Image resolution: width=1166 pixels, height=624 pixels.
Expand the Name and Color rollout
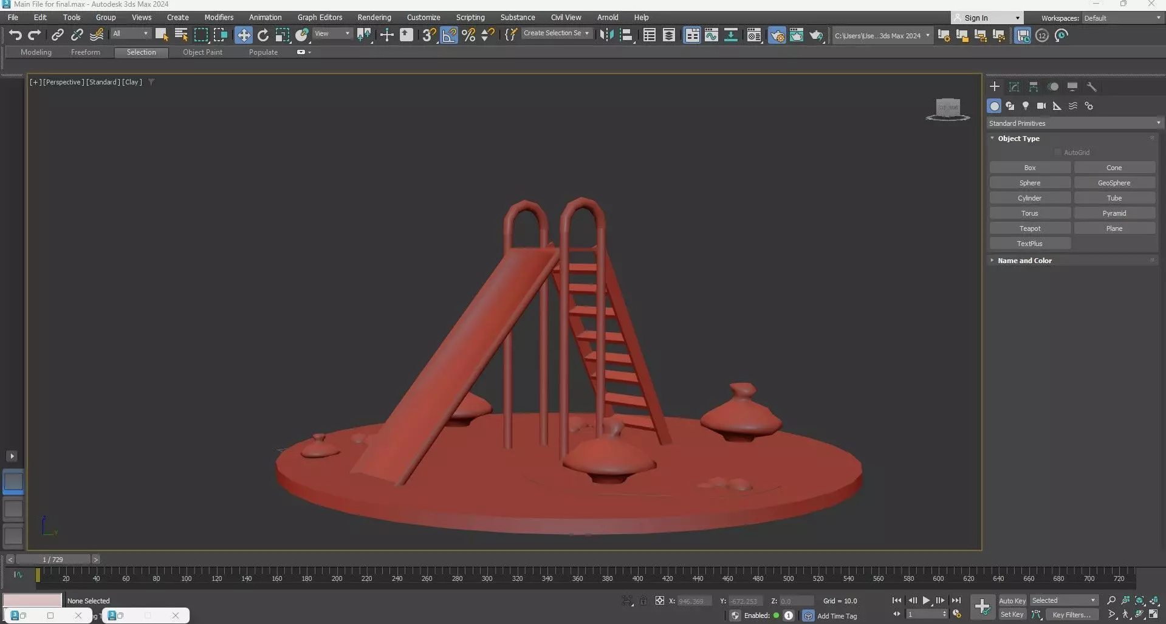(x=1024, y=261)
